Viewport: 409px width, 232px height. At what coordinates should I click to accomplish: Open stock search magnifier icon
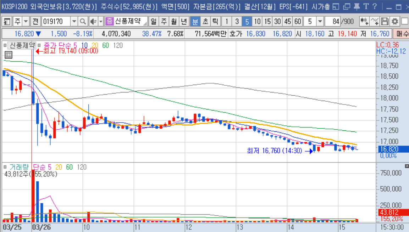click(x=83, y=21)
